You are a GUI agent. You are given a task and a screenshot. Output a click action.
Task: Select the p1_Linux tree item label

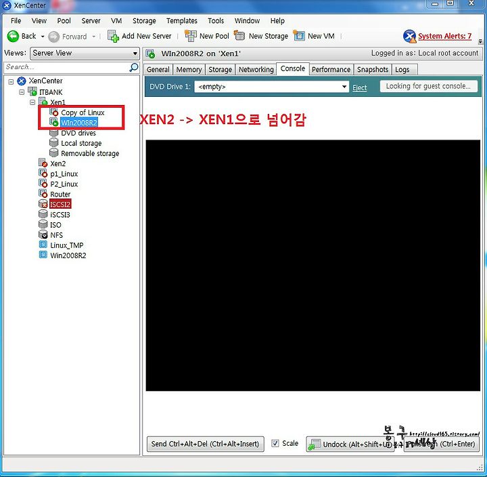tap(64, 173)
